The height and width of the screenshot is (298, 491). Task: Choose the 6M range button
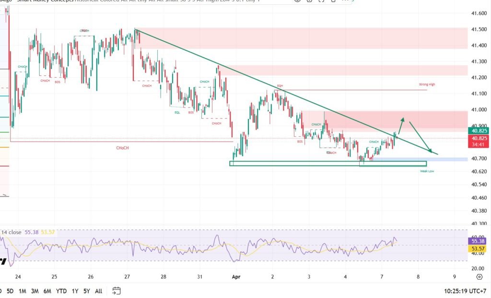point(47,291)
